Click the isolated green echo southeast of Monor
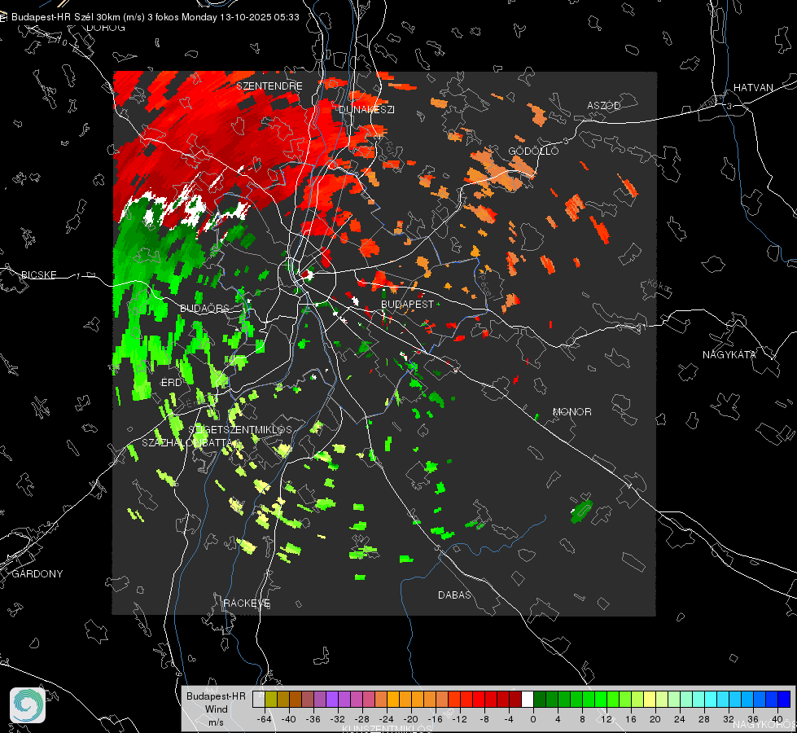The width and height of the screenshot is (797, 733). click(581, 511)
